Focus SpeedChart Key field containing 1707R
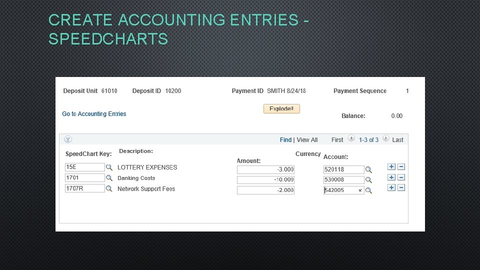The image size is (480, 270). [85, 188]
